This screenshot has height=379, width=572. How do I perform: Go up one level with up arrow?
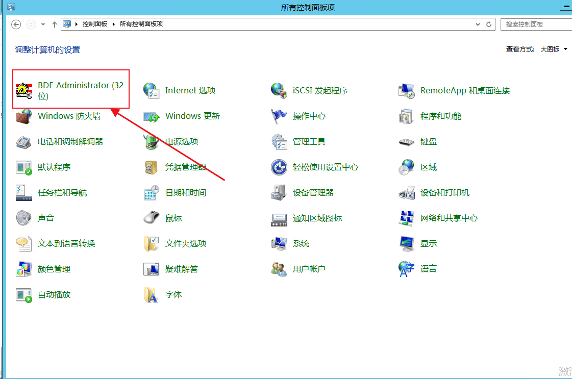click(55, 24)
